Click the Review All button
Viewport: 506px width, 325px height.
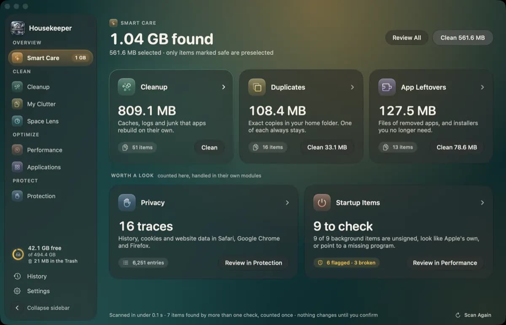[406, 38]
